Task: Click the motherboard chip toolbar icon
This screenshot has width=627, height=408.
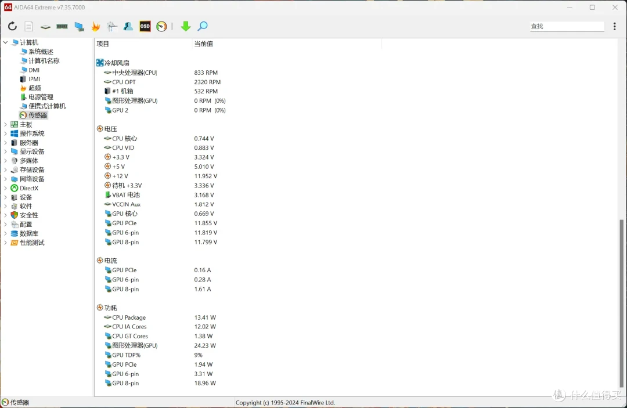Action: [x=45, y=27]
